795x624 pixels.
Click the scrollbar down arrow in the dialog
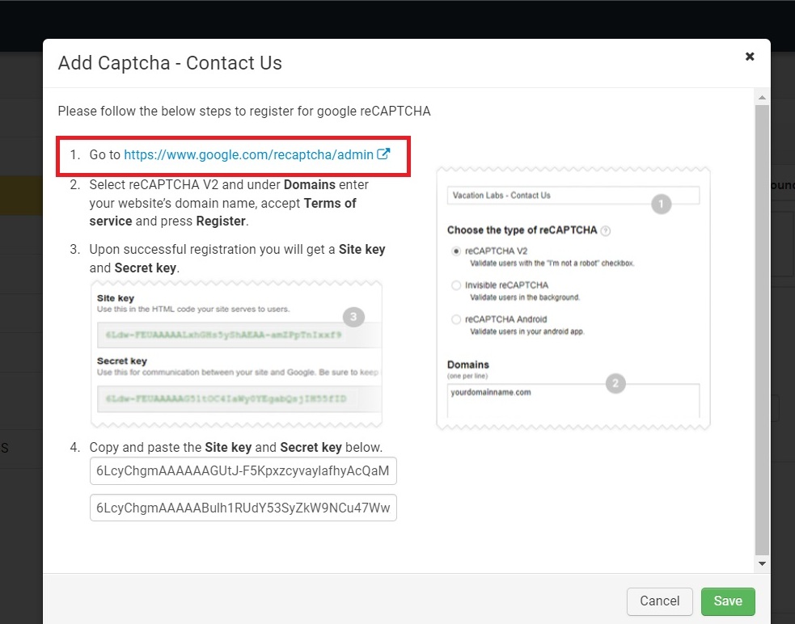(x=762, y=563)
